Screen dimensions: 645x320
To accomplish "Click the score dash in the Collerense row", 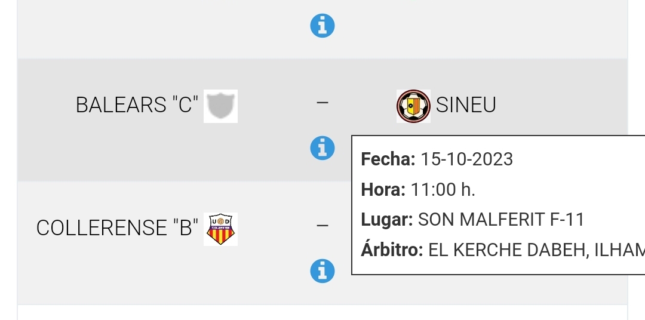I will tap(322, 226).
